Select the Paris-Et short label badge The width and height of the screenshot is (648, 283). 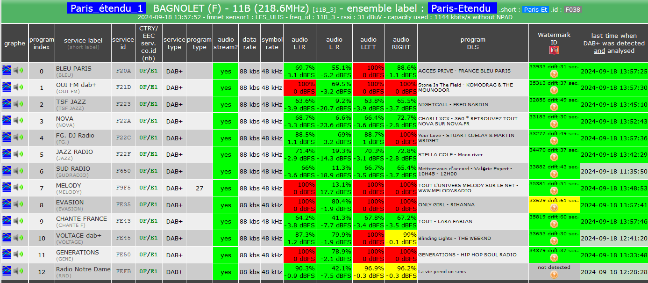tap(535, 9)
